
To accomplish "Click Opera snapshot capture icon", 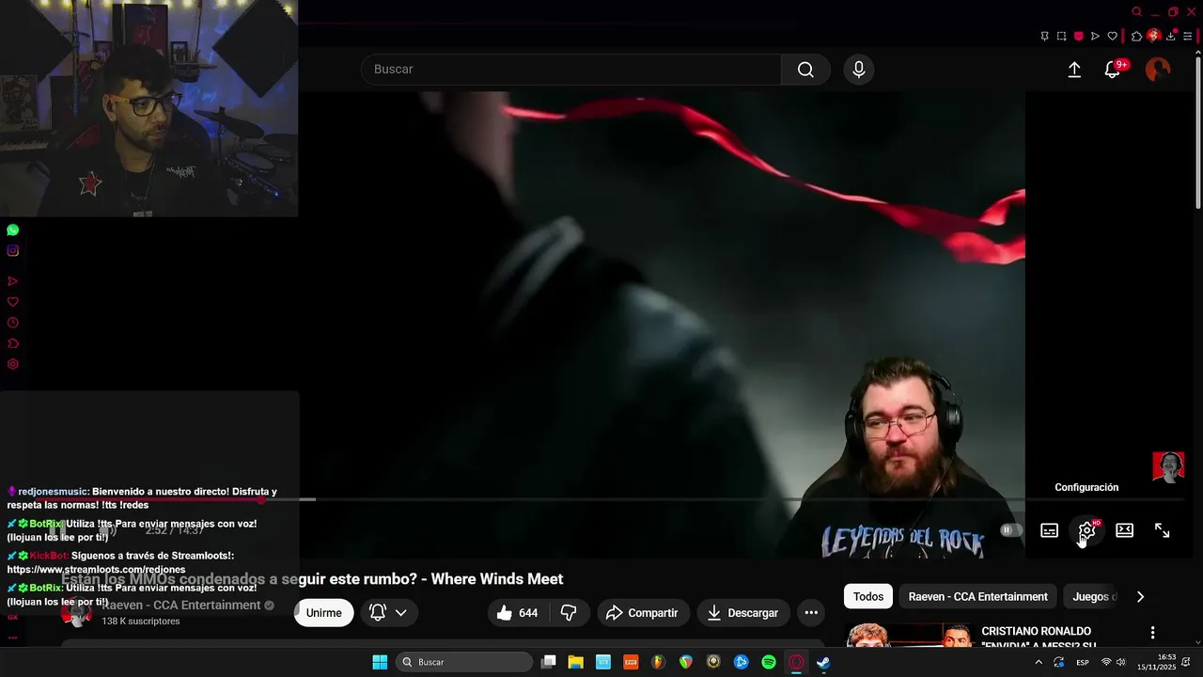I will point(1061,36).
